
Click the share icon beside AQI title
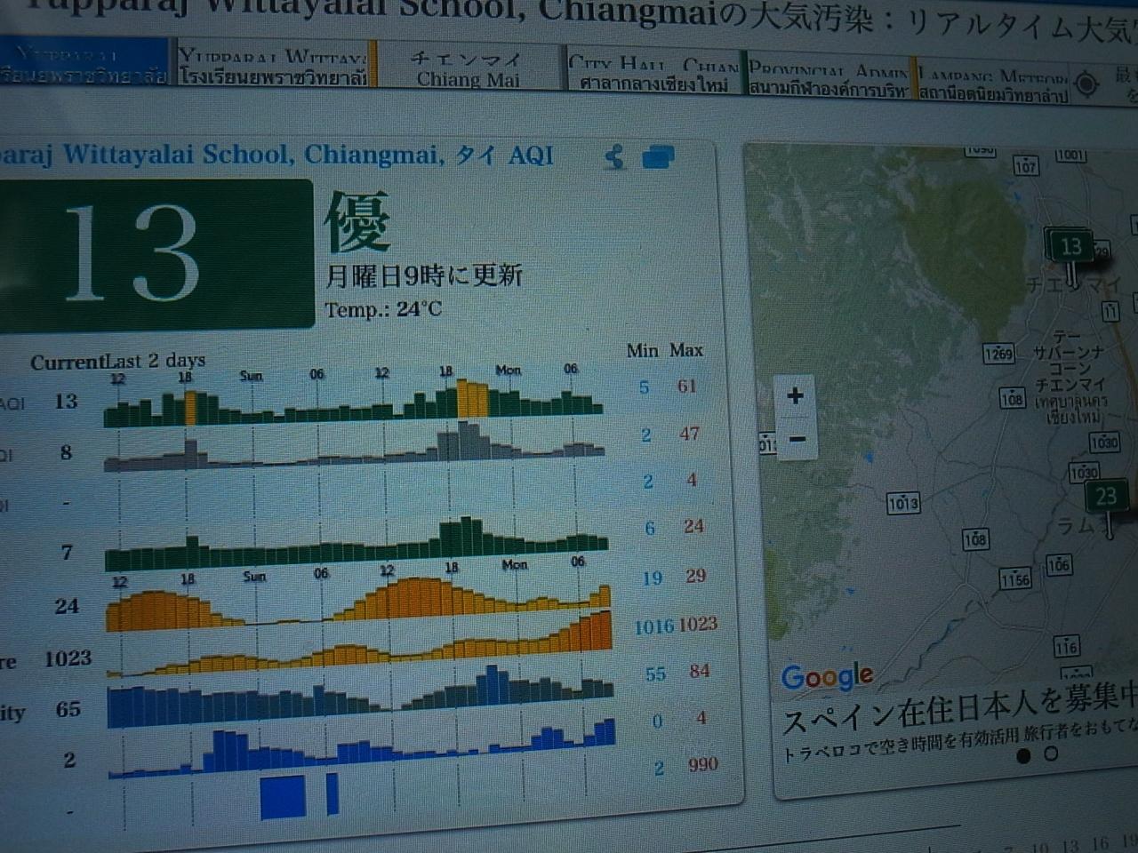click(614, 158)
